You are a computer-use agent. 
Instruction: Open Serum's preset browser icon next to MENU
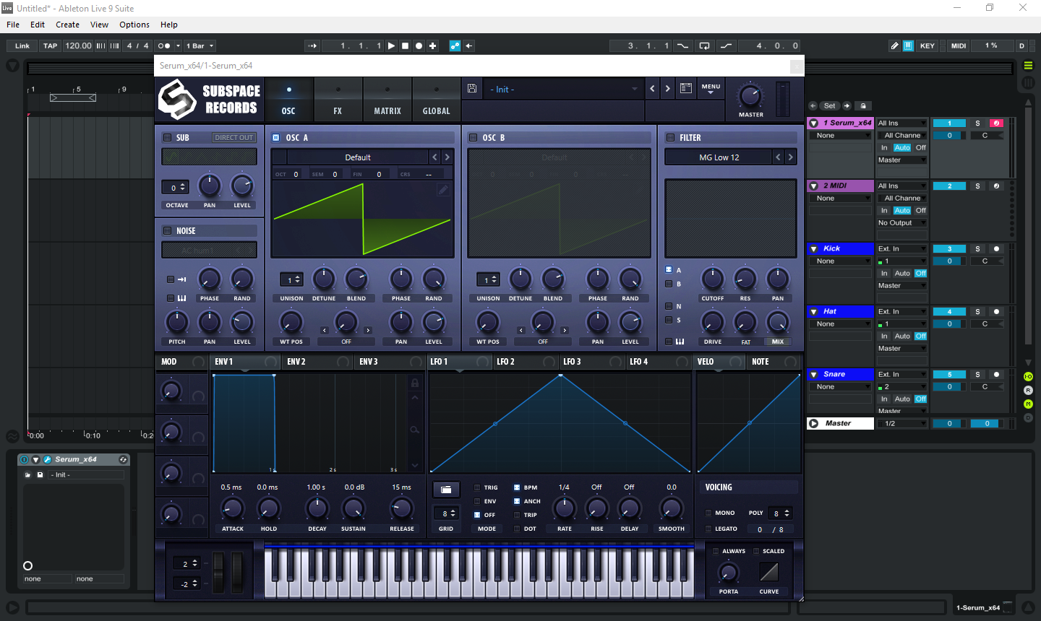pos(685,87)
